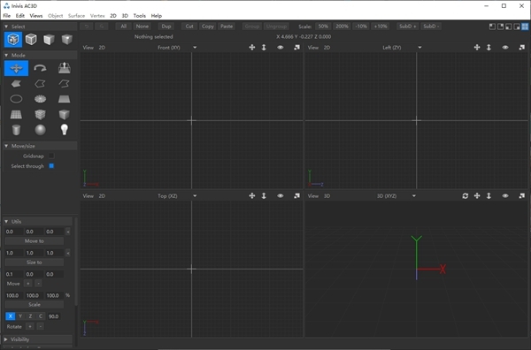Screen dimensions: 531x350
Task: Open the Views menu
Action: click(36, 16)
